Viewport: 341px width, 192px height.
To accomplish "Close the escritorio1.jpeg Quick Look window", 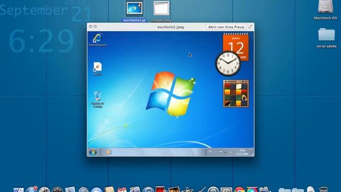I will click(x=91, y=27).
